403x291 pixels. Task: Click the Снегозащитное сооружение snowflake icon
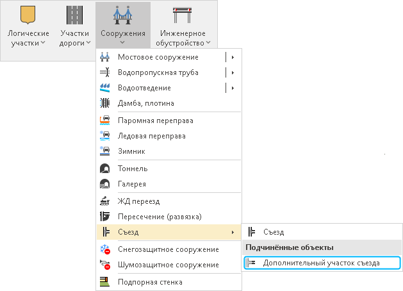click(x=105, y=249)
